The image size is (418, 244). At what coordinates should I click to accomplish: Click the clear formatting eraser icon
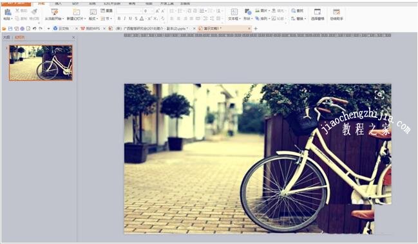[x=163, y=19]
